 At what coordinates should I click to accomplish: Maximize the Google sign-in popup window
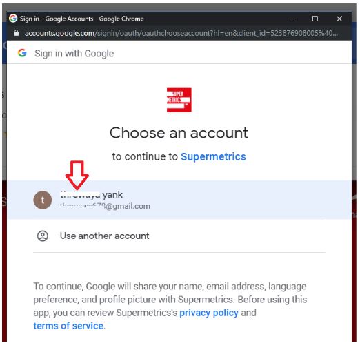[315, 19]
